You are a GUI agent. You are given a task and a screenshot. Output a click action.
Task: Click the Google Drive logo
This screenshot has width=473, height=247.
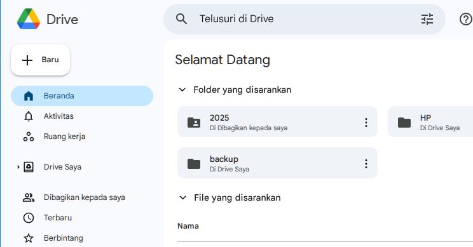pos(29,19)
